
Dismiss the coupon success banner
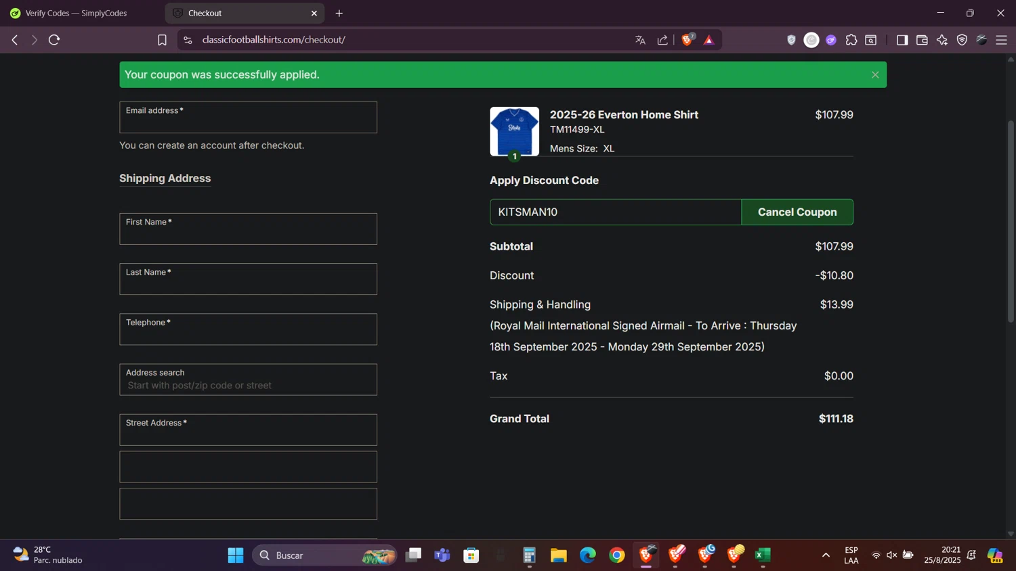pos(875,74)
